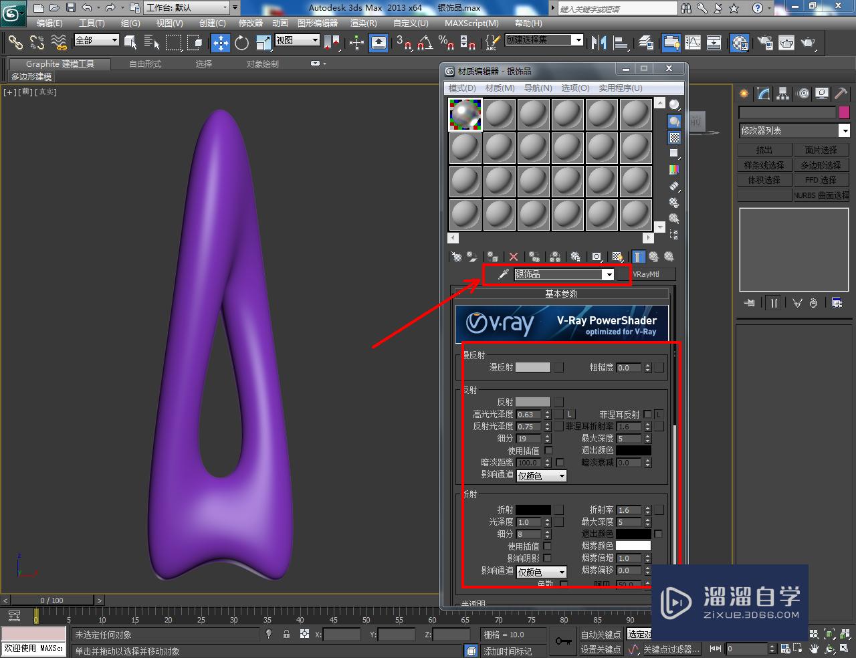Open the Hierarchy panel tab
This screenshot has height=658, width=856.
click(782, 94)
